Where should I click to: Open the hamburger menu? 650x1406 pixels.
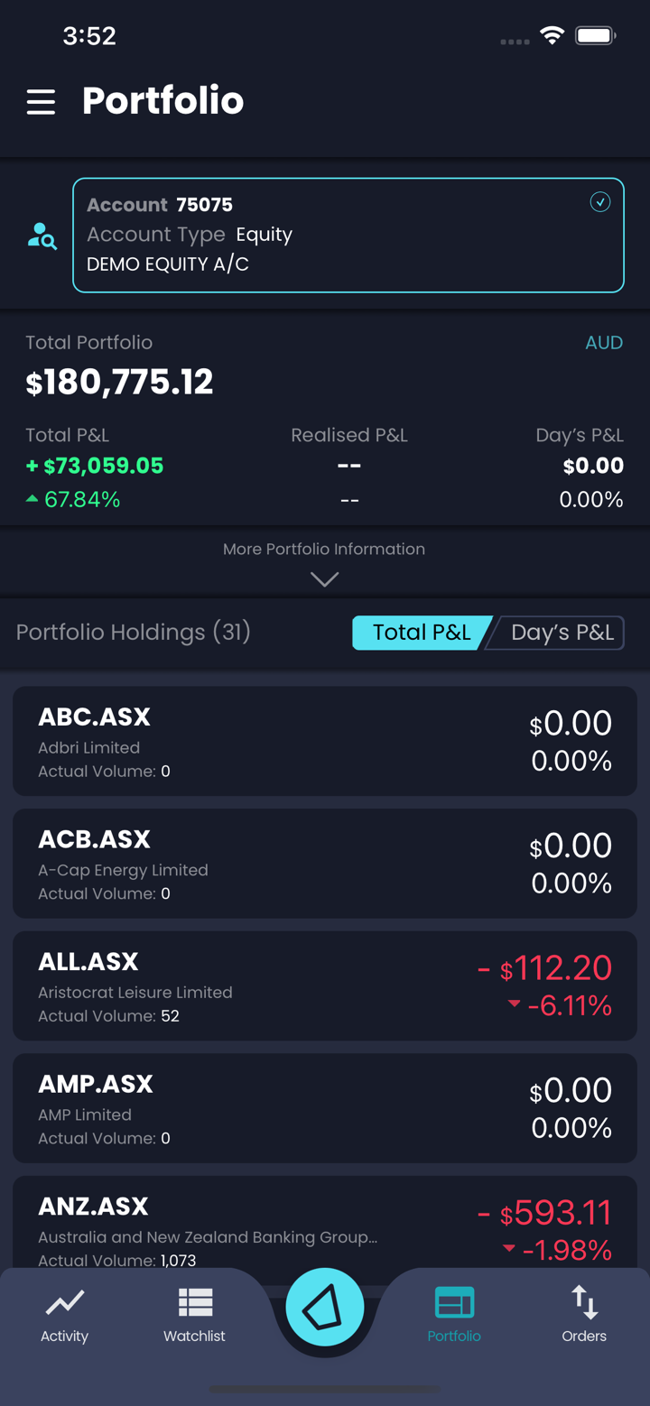click(x=41, y=101)
